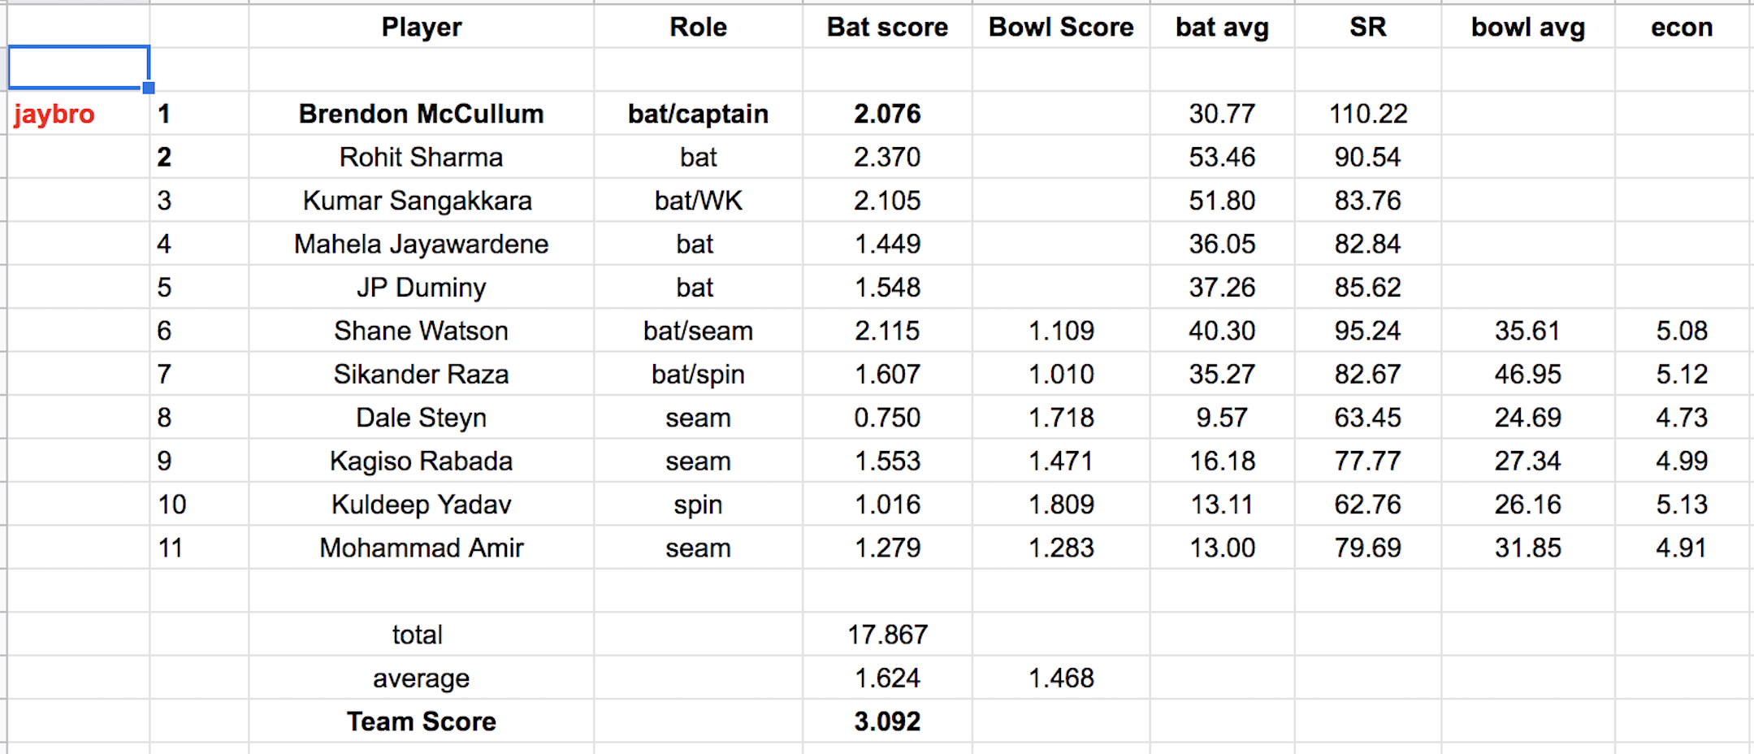Select the average bowl score 1.468
Viewport: 1754px width, 754px height.
[x=1061, y=678]
